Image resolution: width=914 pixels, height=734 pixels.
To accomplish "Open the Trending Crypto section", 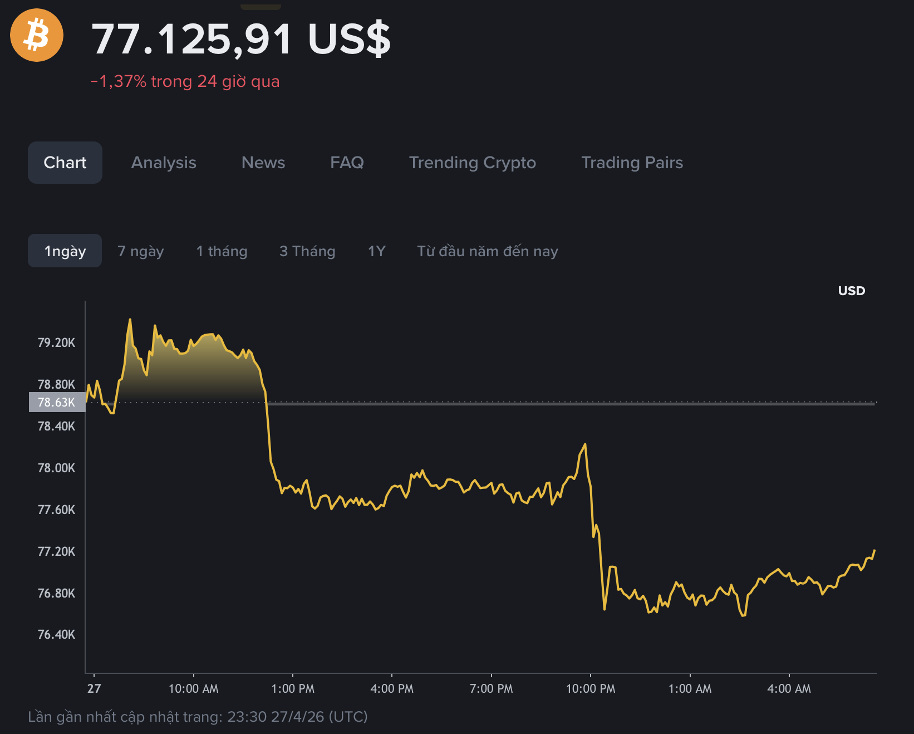I will pos(472,163).
